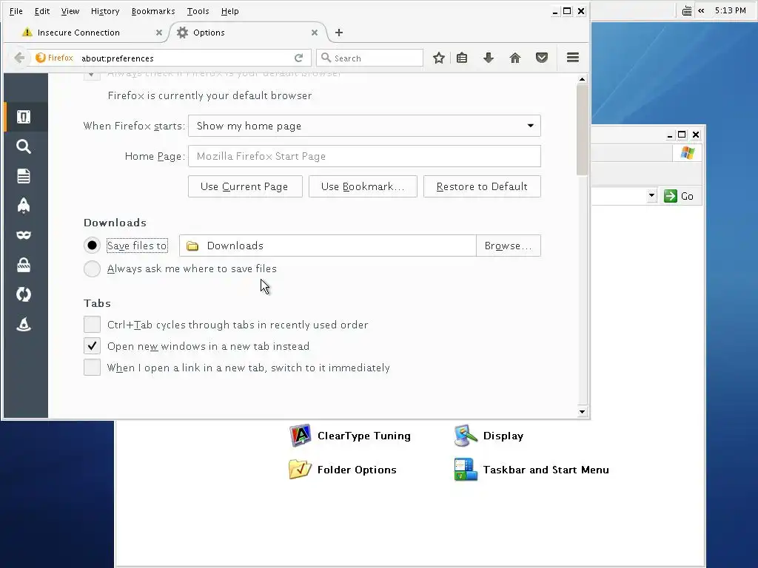This screenshot has height=568, width=758.
Task: Click the Home Page input field
Action: click(364, 156)
